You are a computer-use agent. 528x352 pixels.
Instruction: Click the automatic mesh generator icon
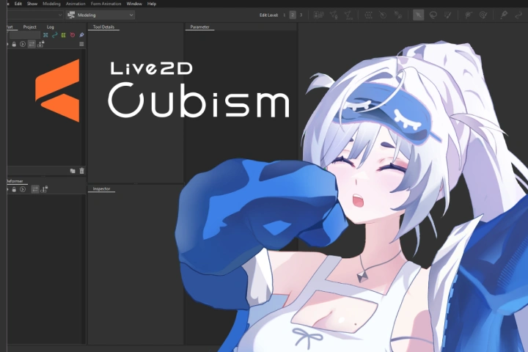348,15
